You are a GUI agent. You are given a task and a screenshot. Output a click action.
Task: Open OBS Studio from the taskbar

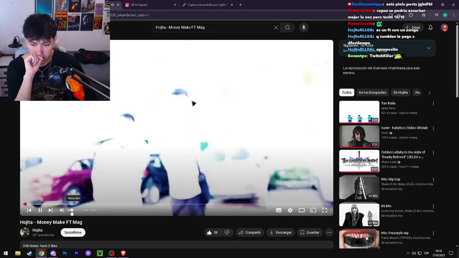tap(112, 253)
